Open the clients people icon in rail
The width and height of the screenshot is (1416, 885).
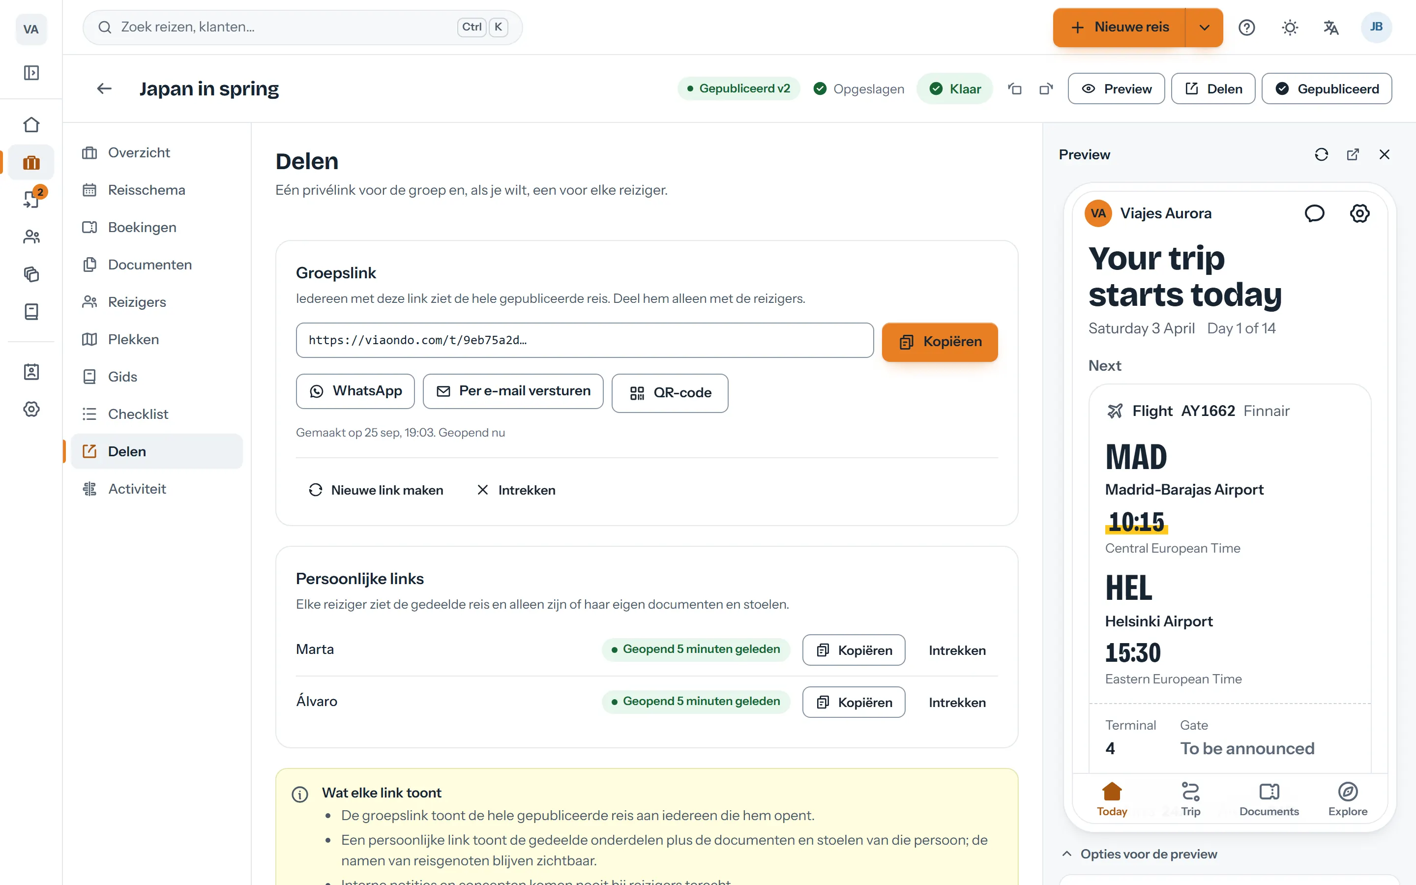31,236
